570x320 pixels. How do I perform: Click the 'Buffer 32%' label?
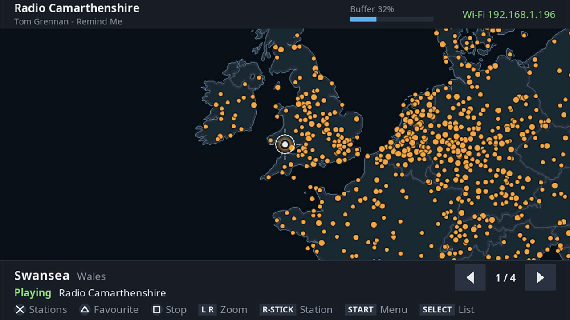(x=372, y=9)
